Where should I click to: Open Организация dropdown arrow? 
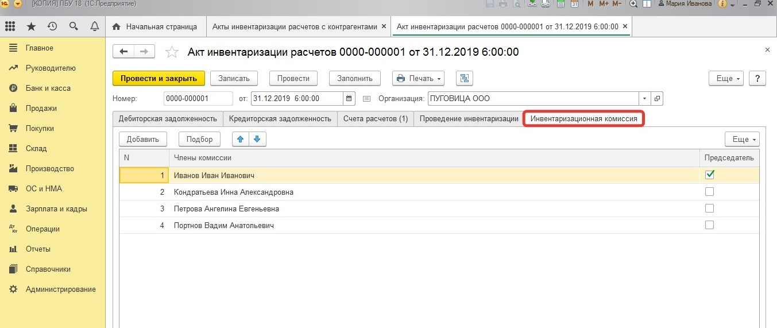pyautogui.click(x=644, y=99)
